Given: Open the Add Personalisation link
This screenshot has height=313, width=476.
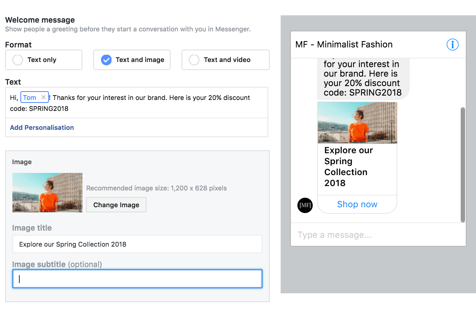Looking at the screenshot, I should (x=42, y=128).
